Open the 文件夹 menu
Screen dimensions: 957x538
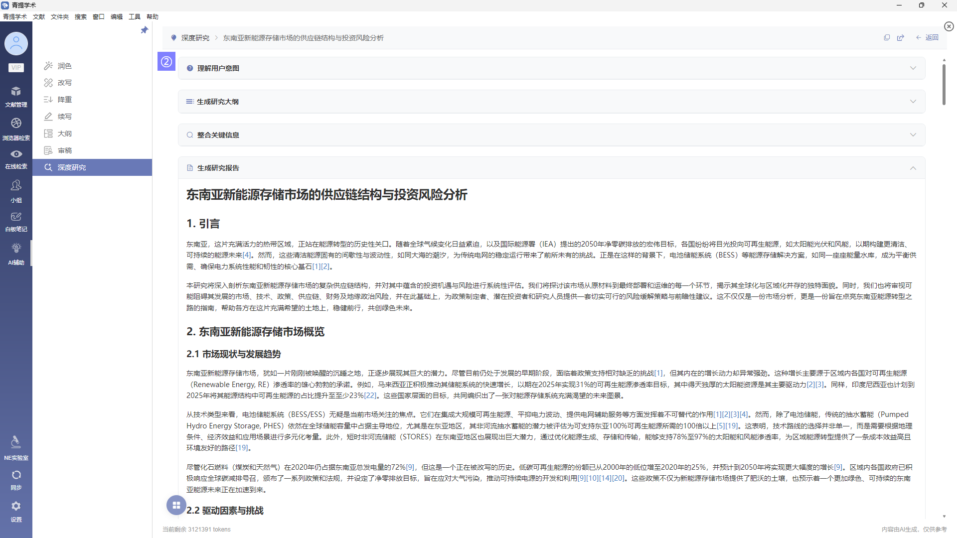[x=59, y=17]
